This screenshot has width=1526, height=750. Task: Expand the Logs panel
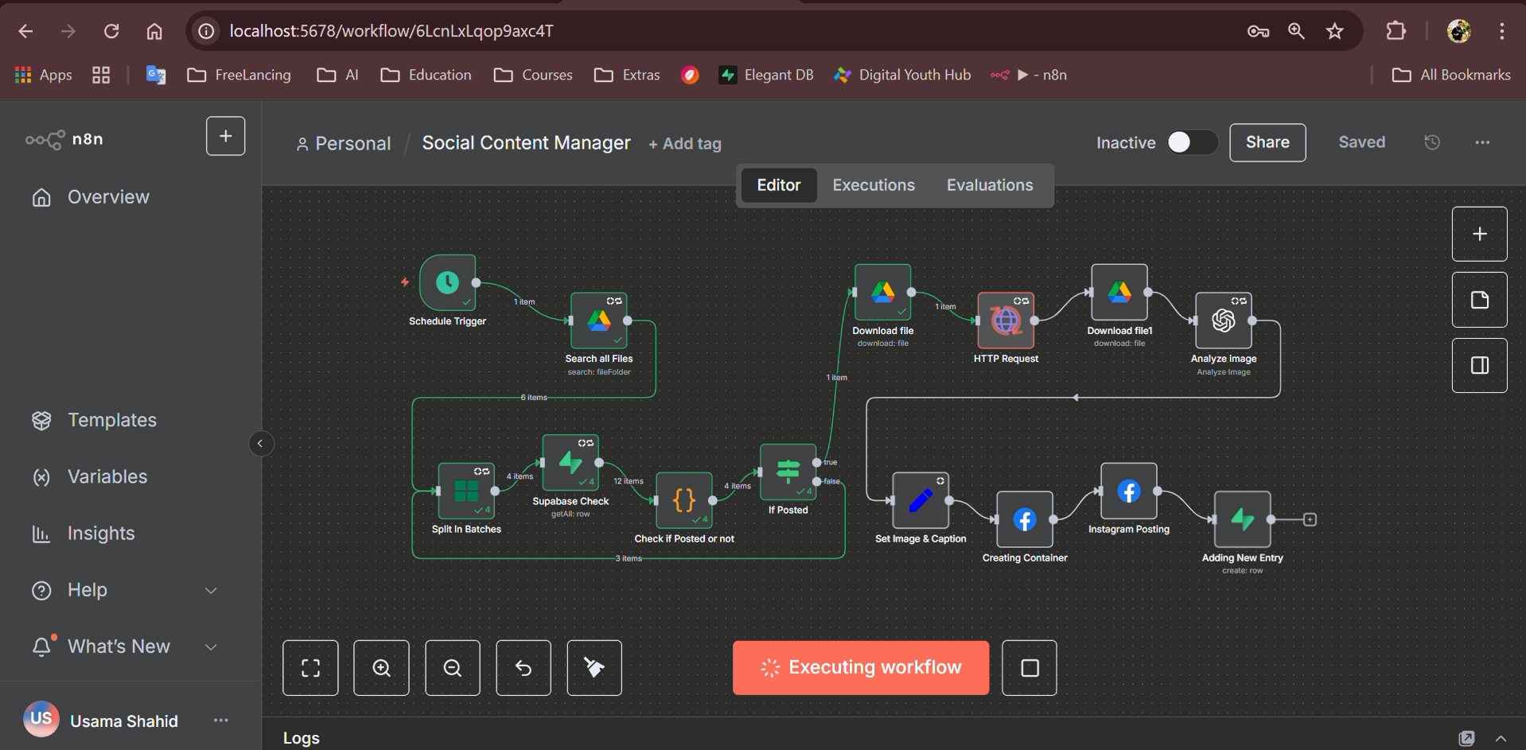pos(1501,738)
